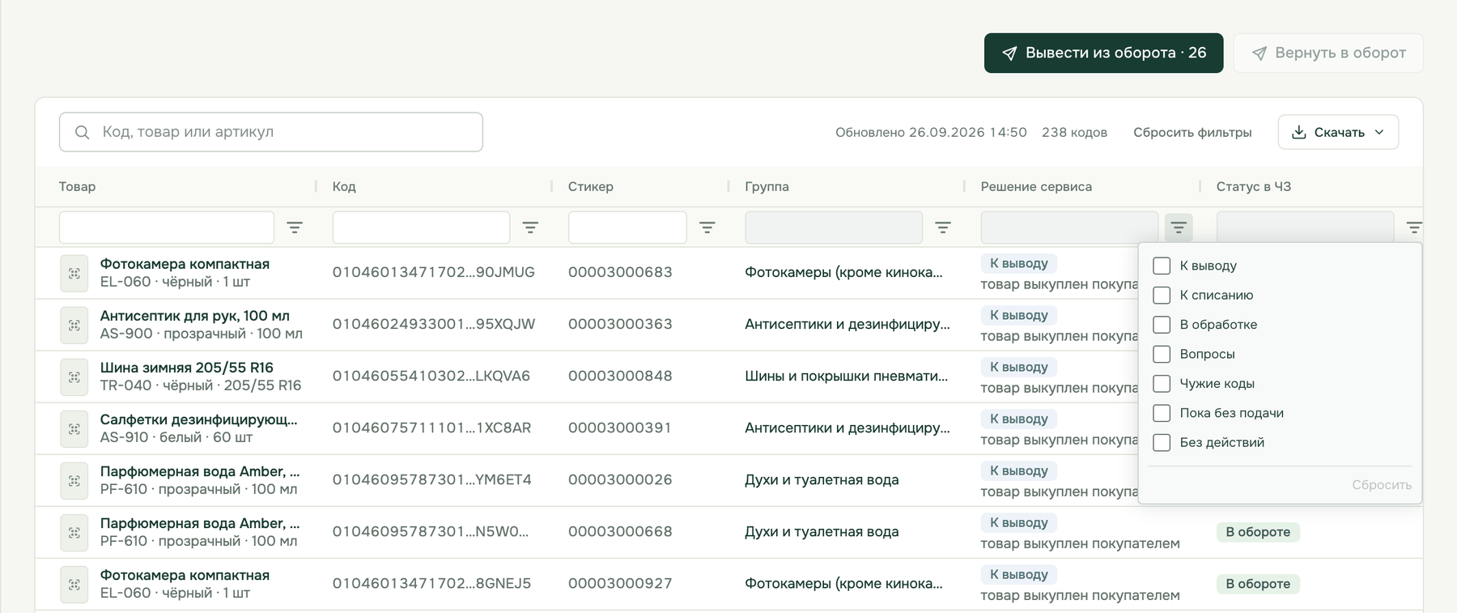
Task: Open filter icon for Код column
Action: pos(530,228)
